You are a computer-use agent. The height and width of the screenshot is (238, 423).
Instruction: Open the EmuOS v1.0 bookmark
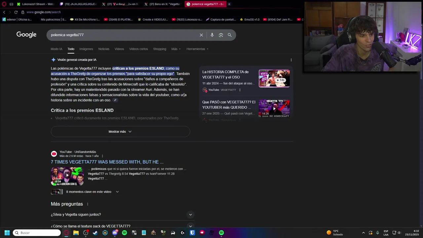click(250, 20)
